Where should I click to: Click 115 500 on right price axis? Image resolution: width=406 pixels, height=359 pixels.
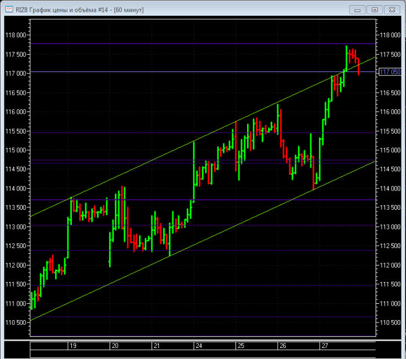pos(390,131)
